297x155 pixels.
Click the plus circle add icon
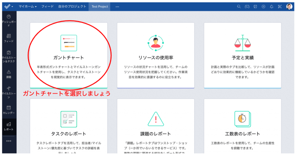[x=264, y=7]
